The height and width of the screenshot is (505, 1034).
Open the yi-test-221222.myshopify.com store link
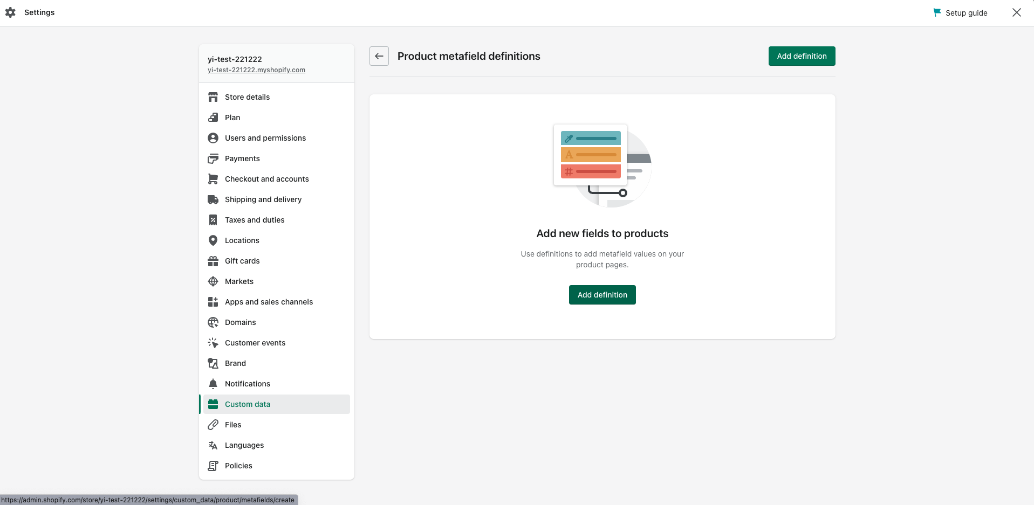click(x=256, y=70)
